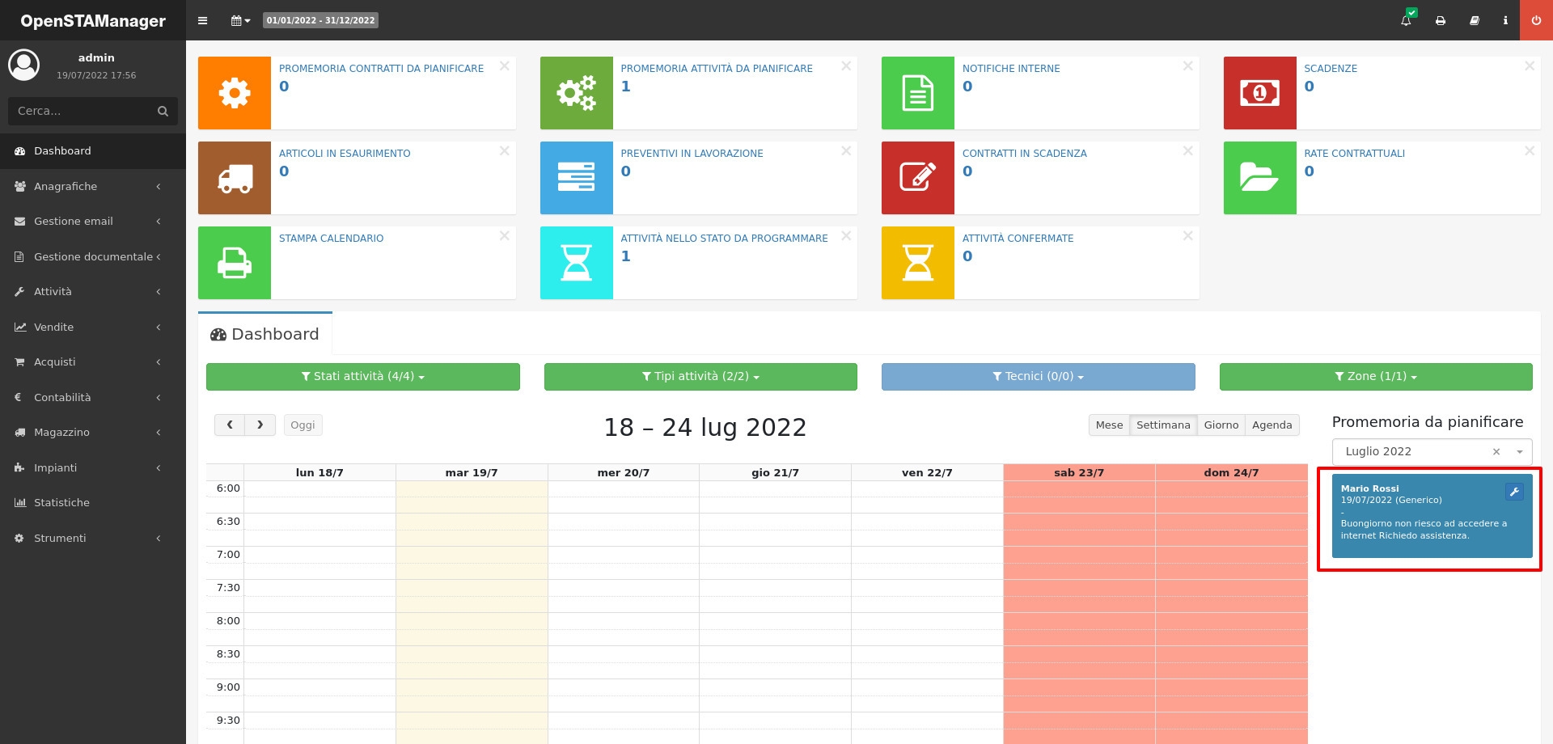The width and height of the screenshot is (1553, 744).
Task: Click the wrench icon on Mario Rossi card
Action: tap(1514, 492)
